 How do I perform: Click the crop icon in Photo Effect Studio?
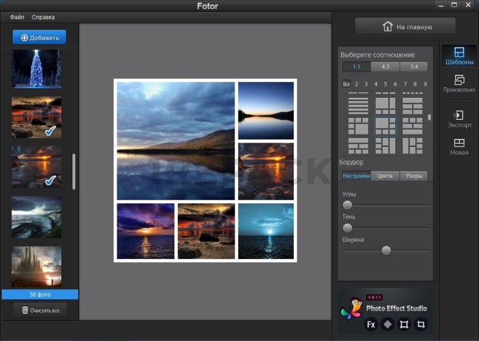pos(421,325)
